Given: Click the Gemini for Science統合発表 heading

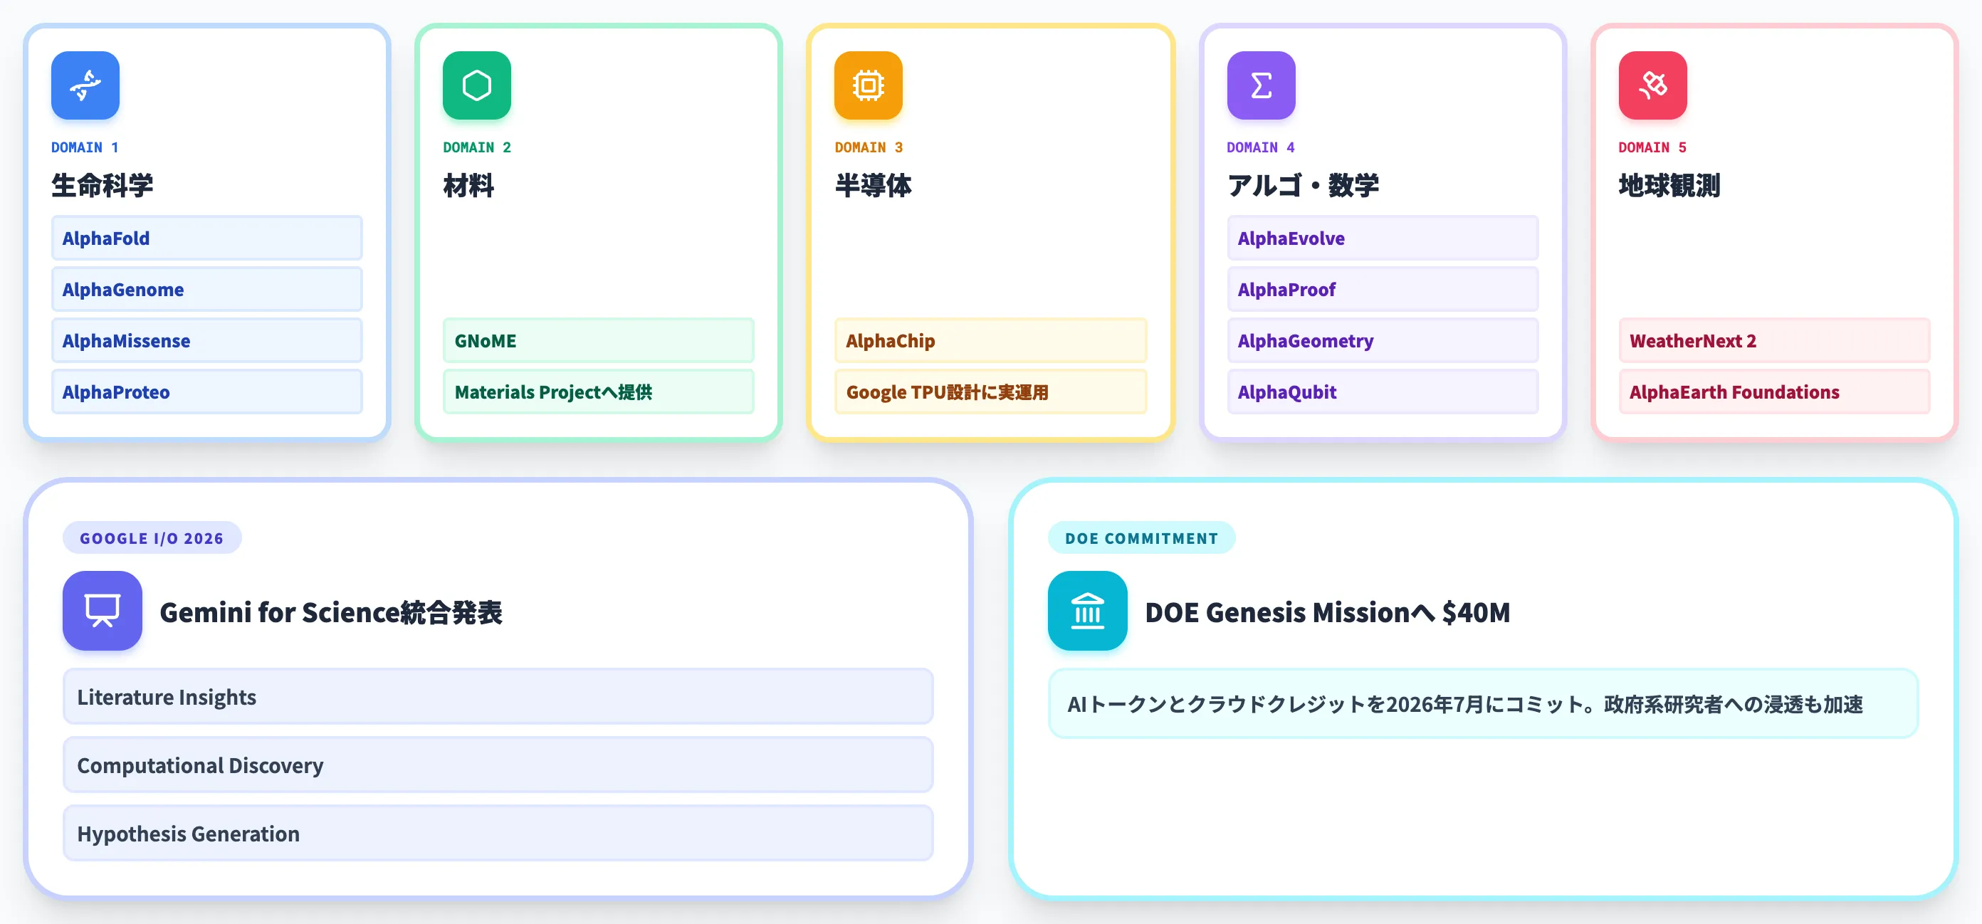Looking at the screenshot, I should coord(331,612).
